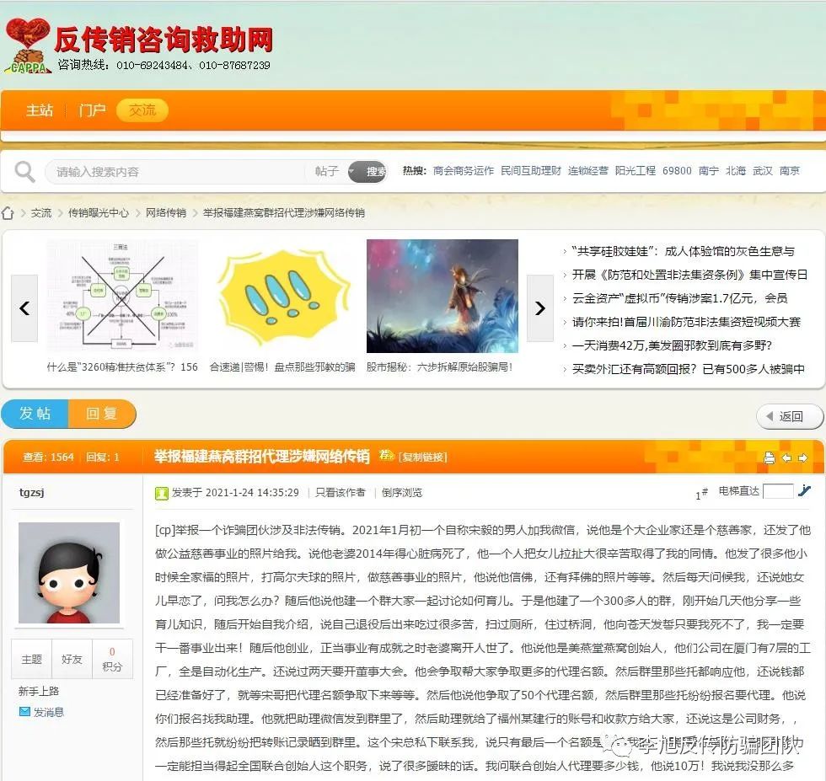The width and height of the screenshot is (826, 781).
Task: Click the CAPPA site logo
Action: (29, 45)
